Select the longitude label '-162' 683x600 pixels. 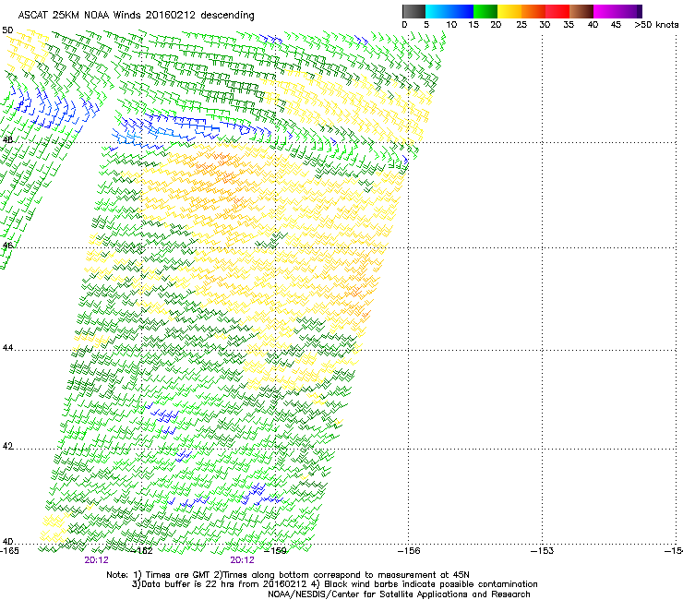[142, 551]
